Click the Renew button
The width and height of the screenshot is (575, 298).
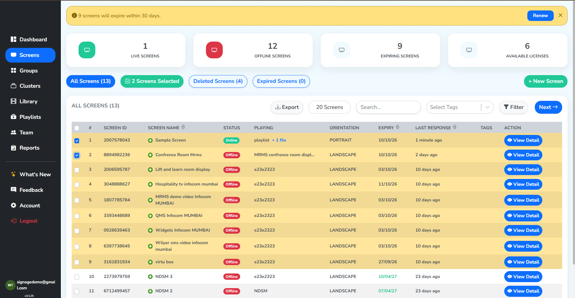(x=540, y=16)
